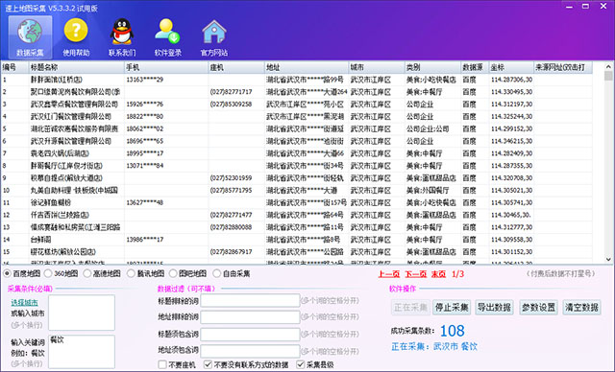Enable 不要座机 checkbox
The height and width of the screenshot is (372, 615).
tap(162, 364)
